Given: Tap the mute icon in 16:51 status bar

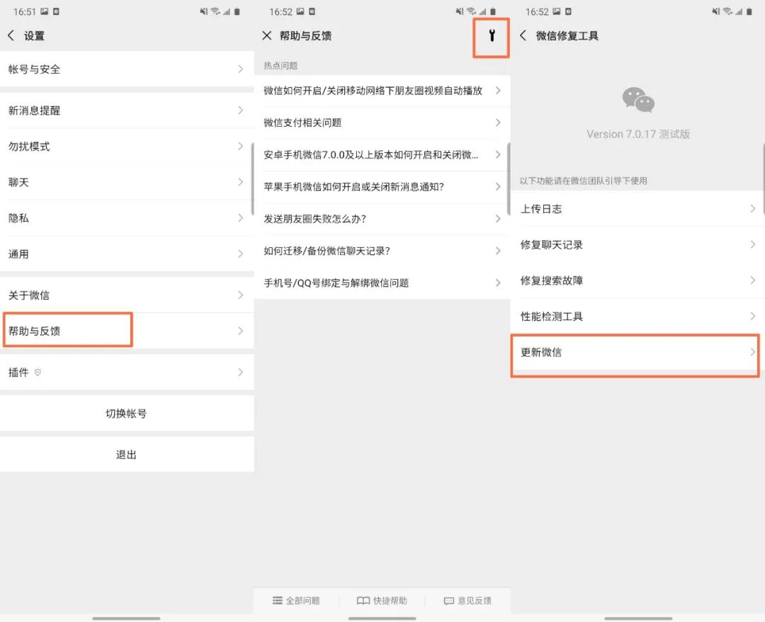Looking at the screenshot, I should coord(204,11).
